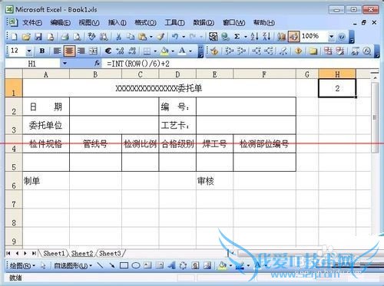This screenshot has height=286, width=384.
Task: Click the last sheet navigation arrow
Action: (34, 253)
